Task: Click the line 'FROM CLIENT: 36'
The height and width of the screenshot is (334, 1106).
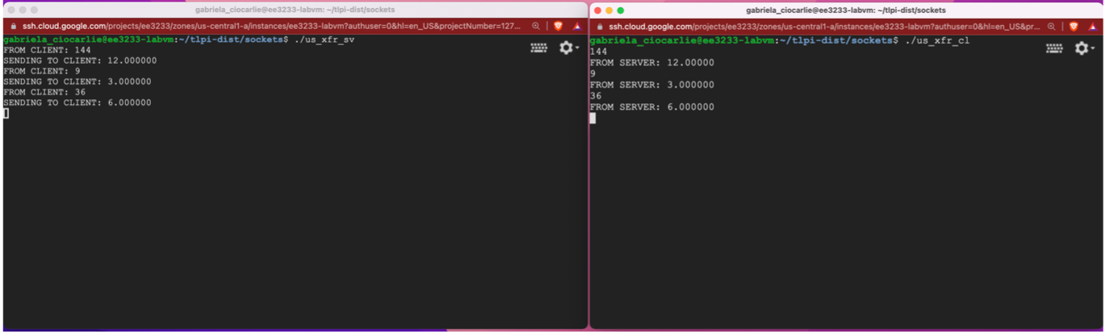Action: (44, 92)
